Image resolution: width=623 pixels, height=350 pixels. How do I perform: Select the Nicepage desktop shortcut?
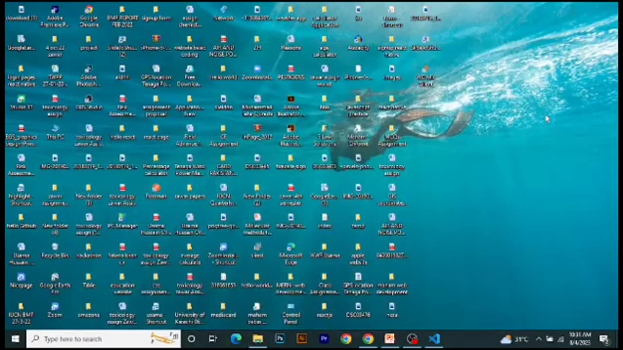[x=21, y=280]
